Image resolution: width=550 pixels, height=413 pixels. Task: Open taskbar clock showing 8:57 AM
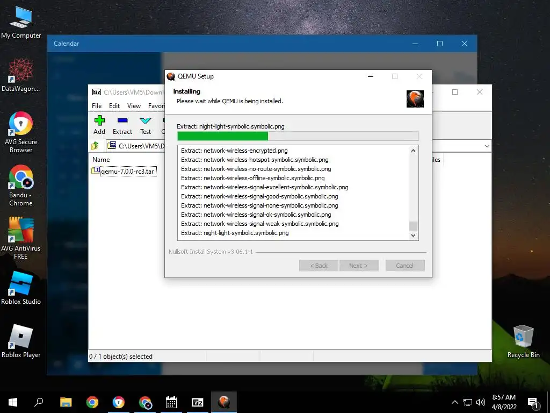[x=504, y=402]
